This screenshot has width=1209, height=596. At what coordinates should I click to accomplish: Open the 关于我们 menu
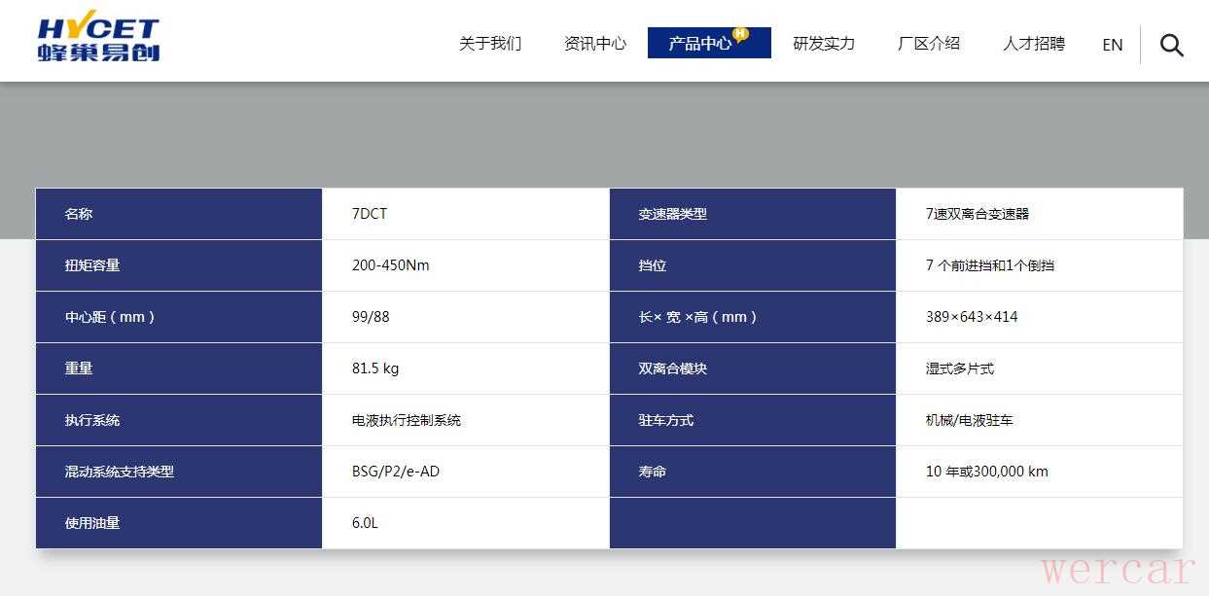[x=490, y=44]
